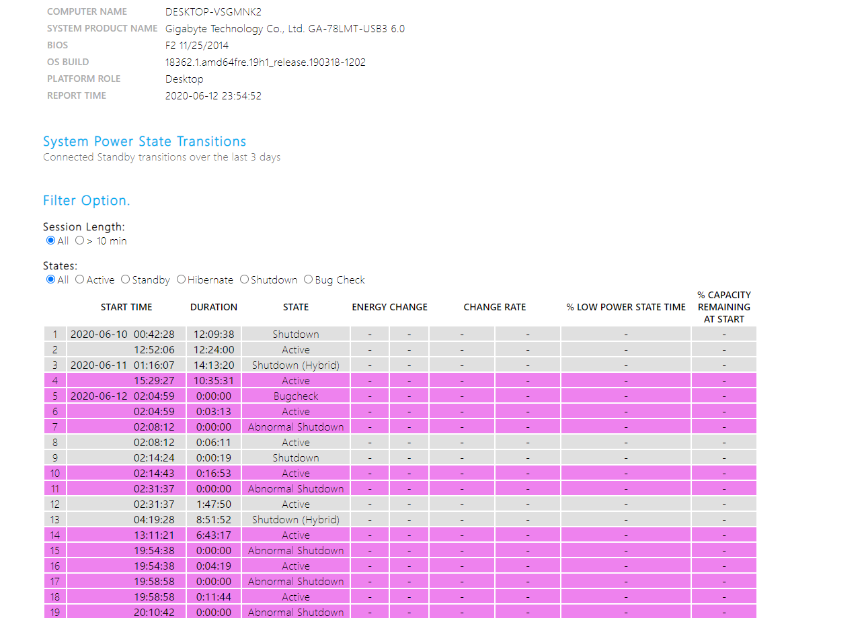Screen dimensions: 864x618
Task: Click the BIOS value F2 11/25/2014
Action: 197,46
